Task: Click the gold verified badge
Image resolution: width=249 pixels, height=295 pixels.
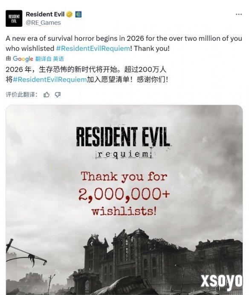Action: 69,14
